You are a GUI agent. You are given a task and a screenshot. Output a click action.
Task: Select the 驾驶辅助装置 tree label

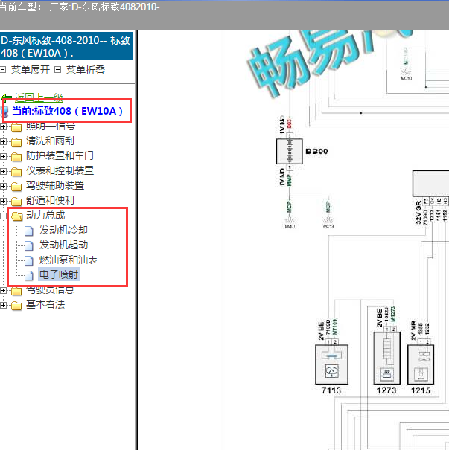tap(55, 185)
